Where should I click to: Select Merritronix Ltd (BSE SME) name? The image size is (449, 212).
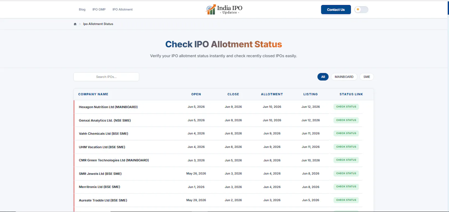99,187
